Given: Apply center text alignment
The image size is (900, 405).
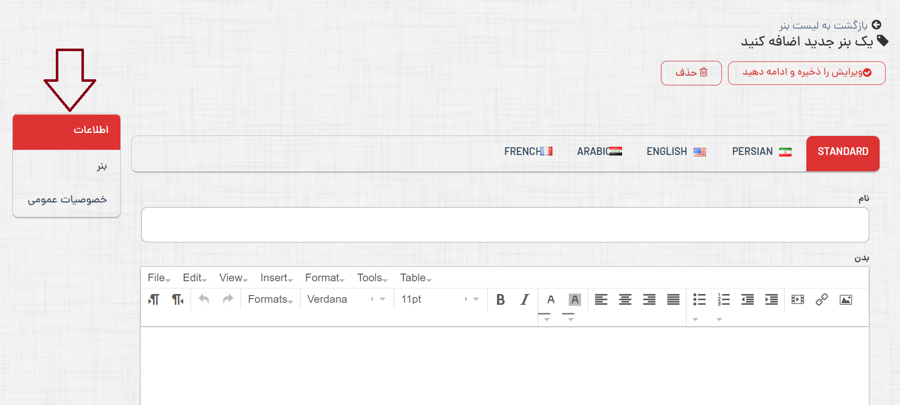Looking at the screenshot, I should click(x=625, y=300).
